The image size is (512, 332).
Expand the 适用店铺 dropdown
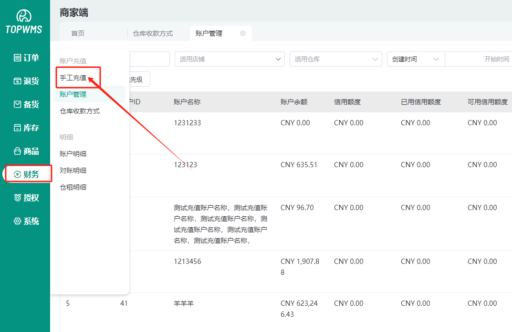point(230,59)
